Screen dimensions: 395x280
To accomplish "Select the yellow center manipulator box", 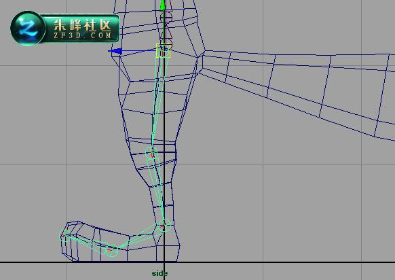I will click(x=164, y=50).
